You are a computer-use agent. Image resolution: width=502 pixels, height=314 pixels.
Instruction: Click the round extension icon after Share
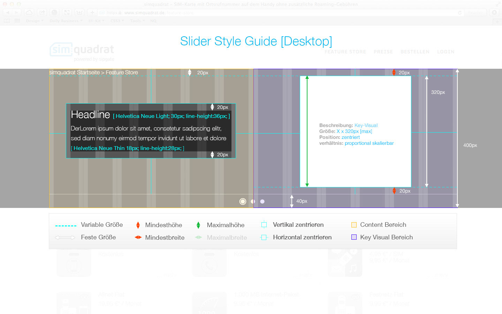[x=54, y=13]
